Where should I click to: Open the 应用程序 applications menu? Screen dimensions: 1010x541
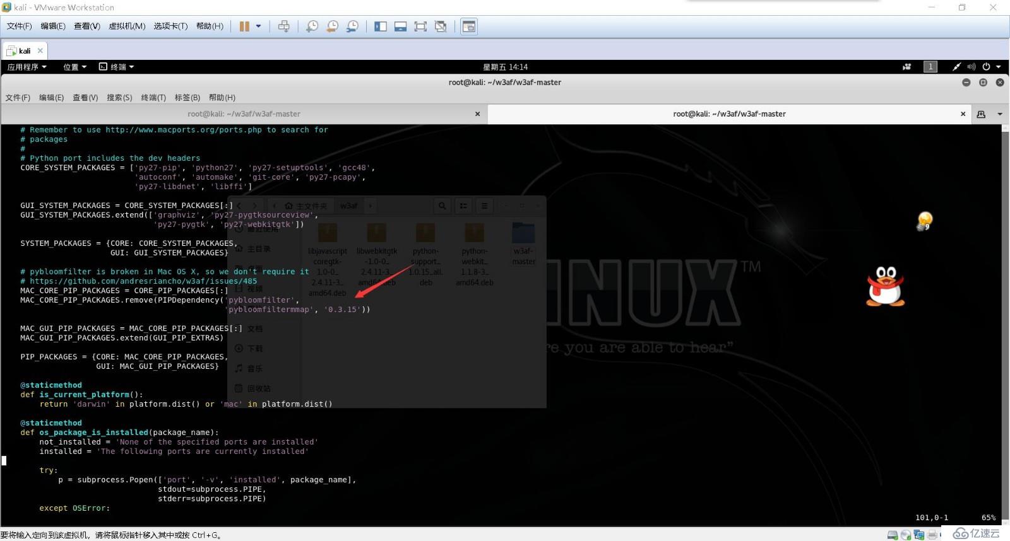[x=27, y=67]
